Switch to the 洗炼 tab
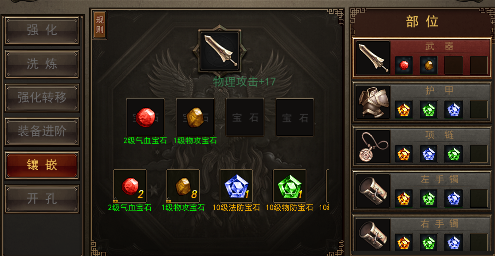 pos(42,64)
